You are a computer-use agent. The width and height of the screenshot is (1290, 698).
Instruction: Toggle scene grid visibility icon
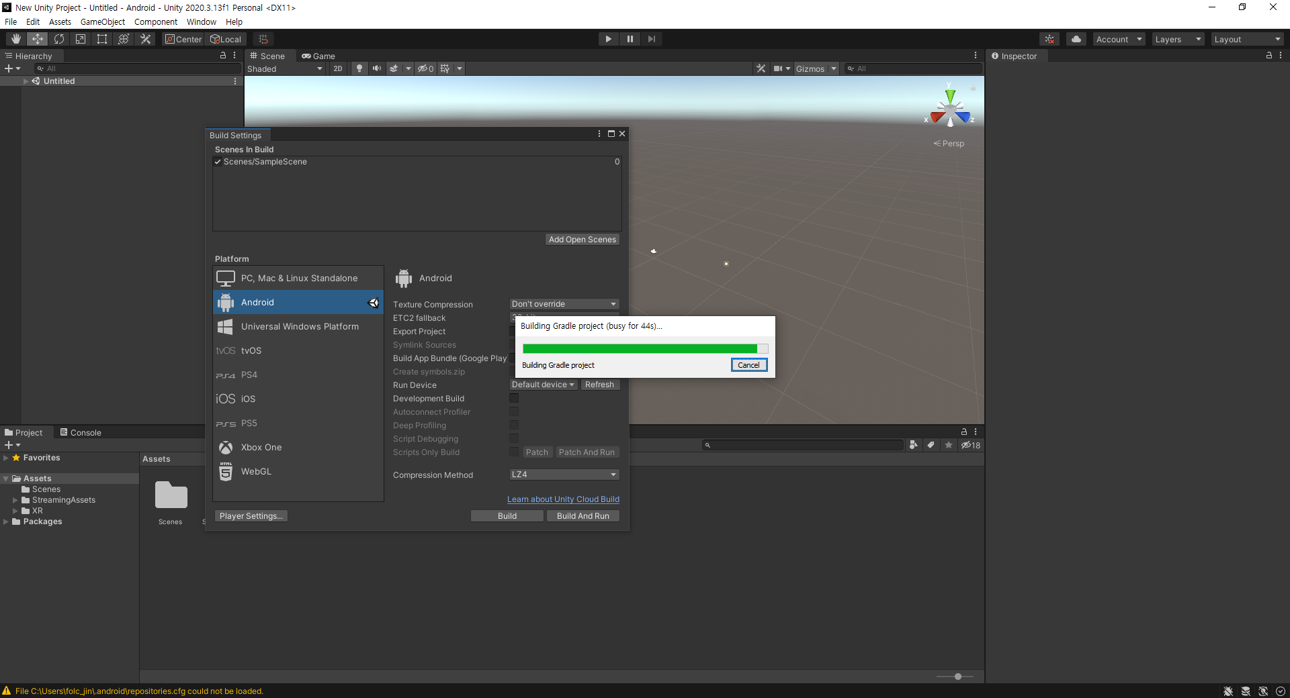point(445,68)
